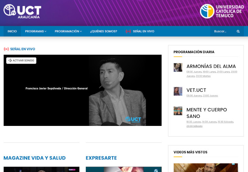The width and height of the screenshot is (248, 172).
Task: Click '14:00 Jueves' schedule time
Action: tap(209, 122)
